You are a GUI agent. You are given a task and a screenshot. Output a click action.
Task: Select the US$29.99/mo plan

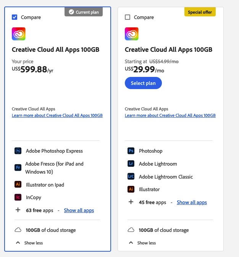coord(143,83)
